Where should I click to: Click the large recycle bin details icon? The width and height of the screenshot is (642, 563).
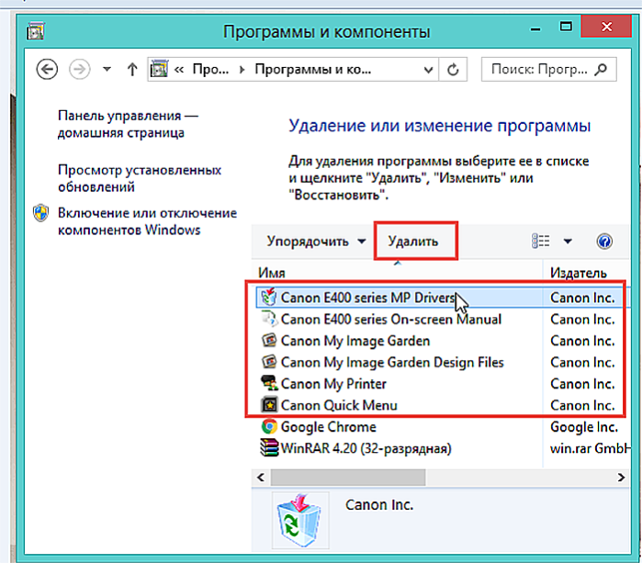pos(300,520)
